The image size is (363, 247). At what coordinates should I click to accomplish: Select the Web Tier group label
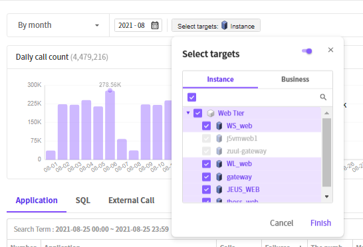pyautogui.click(x=231, y=114)
